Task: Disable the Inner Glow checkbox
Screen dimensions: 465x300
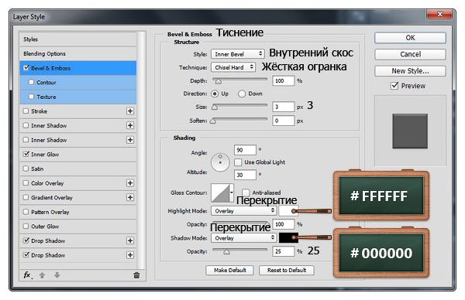Action: [26, 154]
